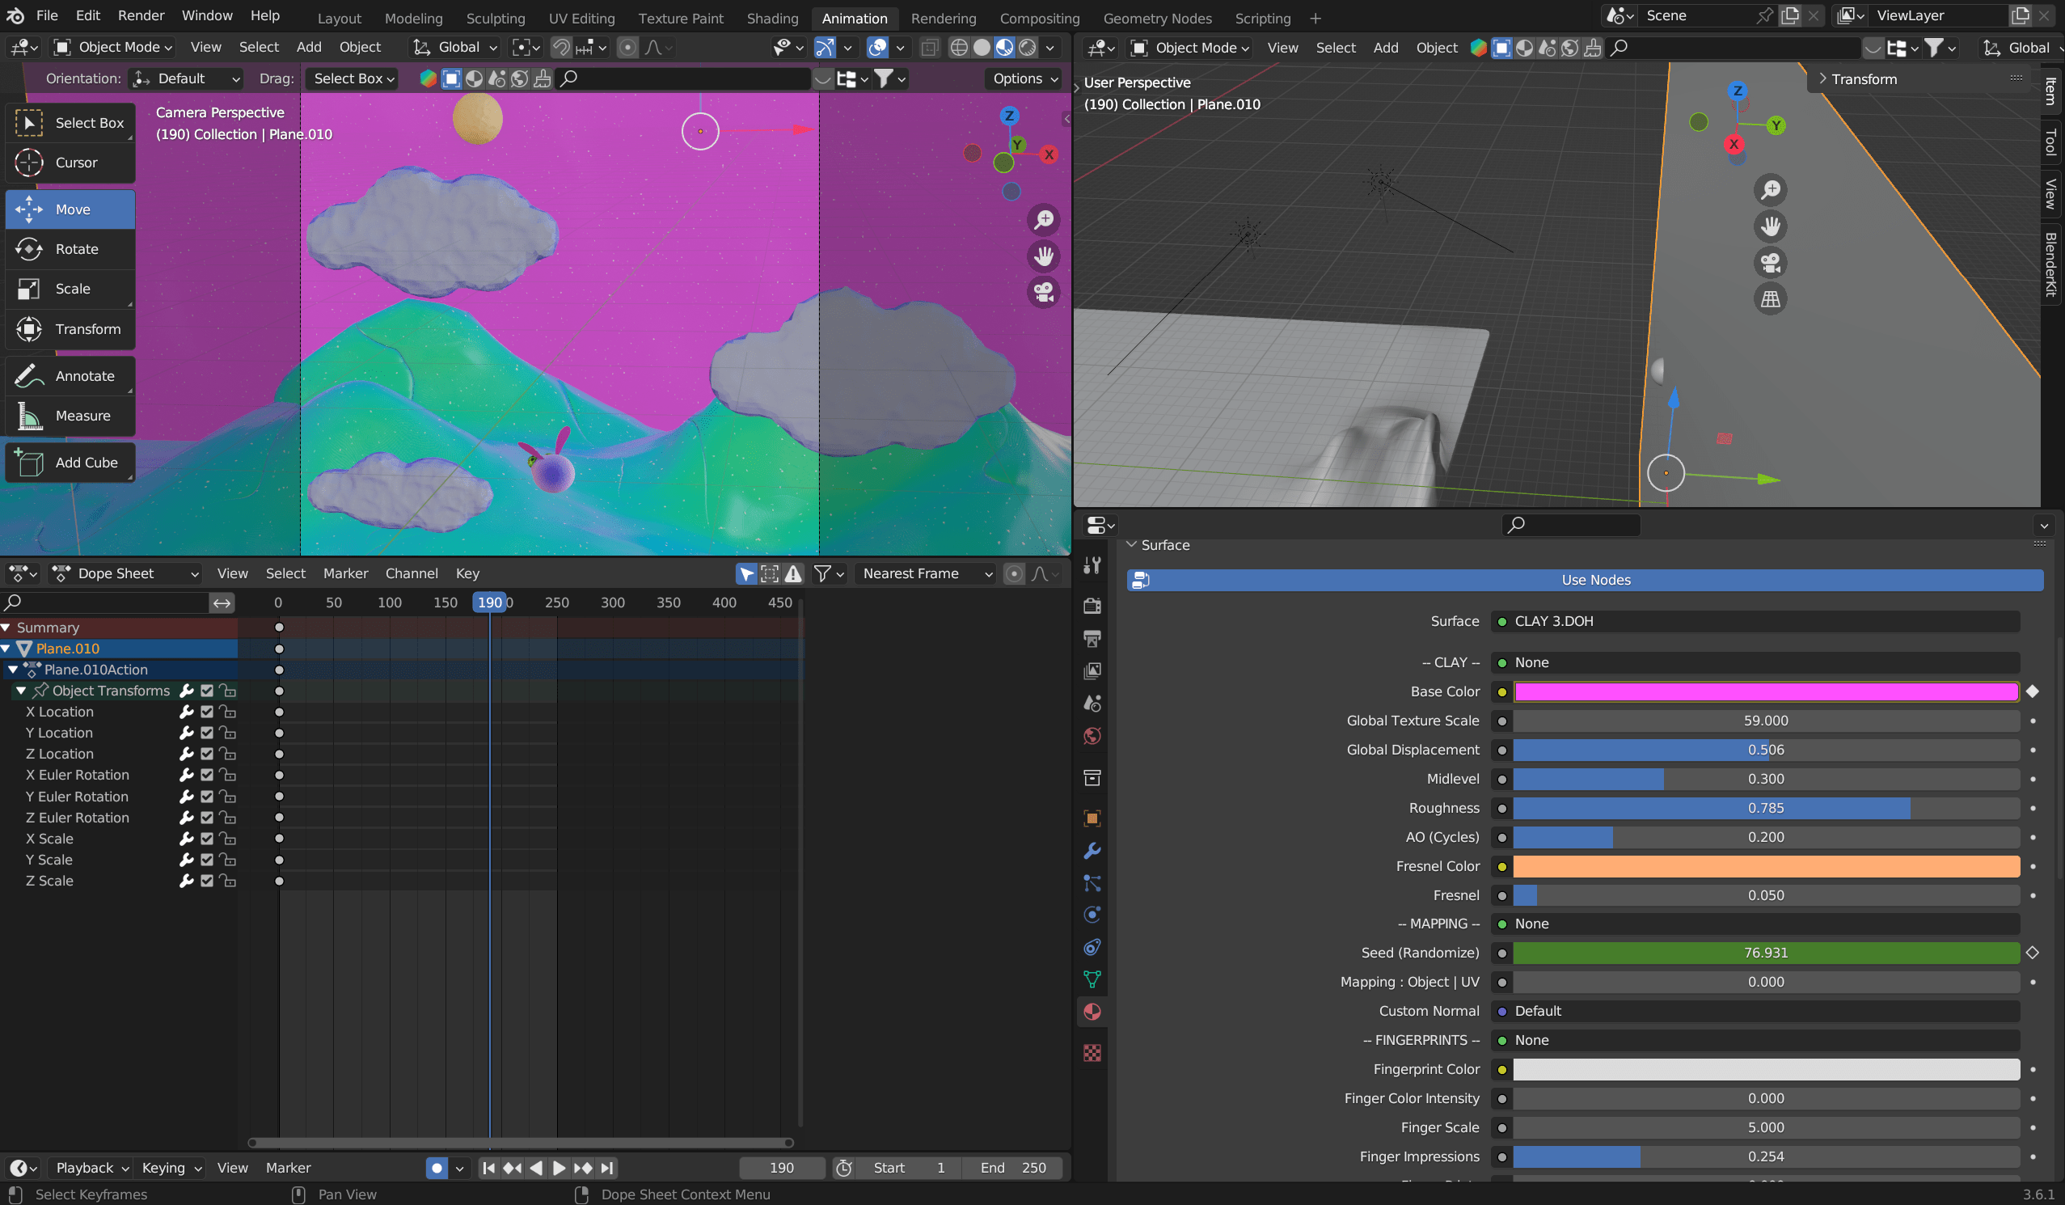Click the Add Cube button

point(70,462)
